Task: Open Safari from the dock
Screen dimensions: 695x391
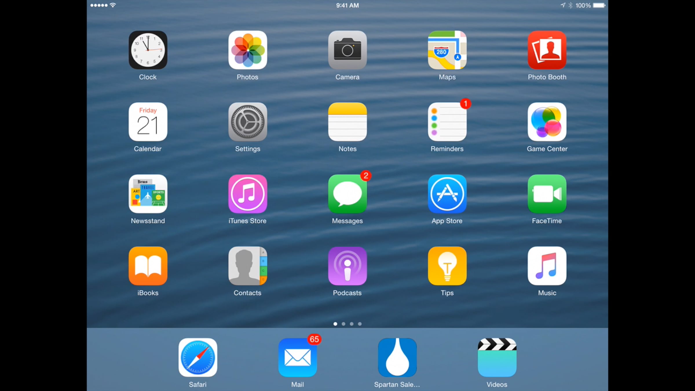Action: point(198,357)
